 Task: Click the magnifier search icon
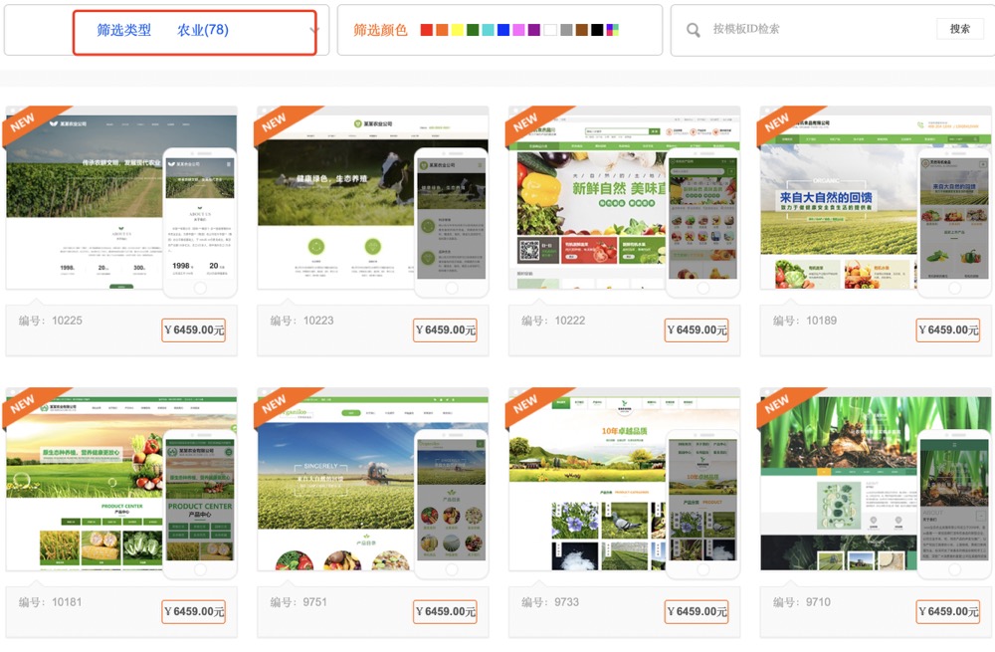point(693,30)
